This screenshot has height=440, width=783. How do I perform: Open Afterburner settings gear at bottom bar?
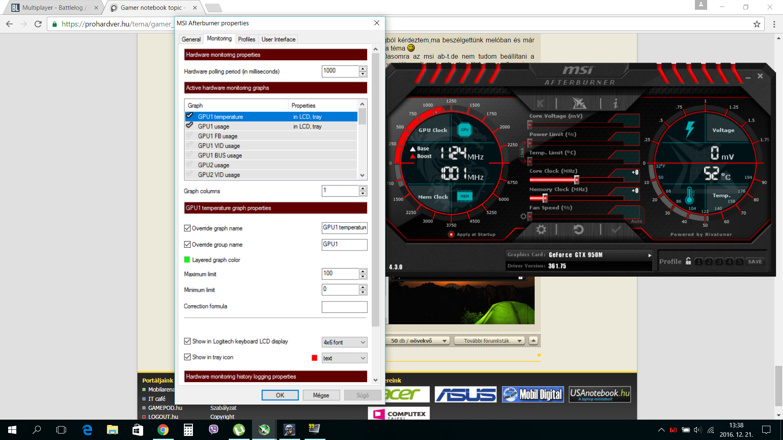[541, 230]
